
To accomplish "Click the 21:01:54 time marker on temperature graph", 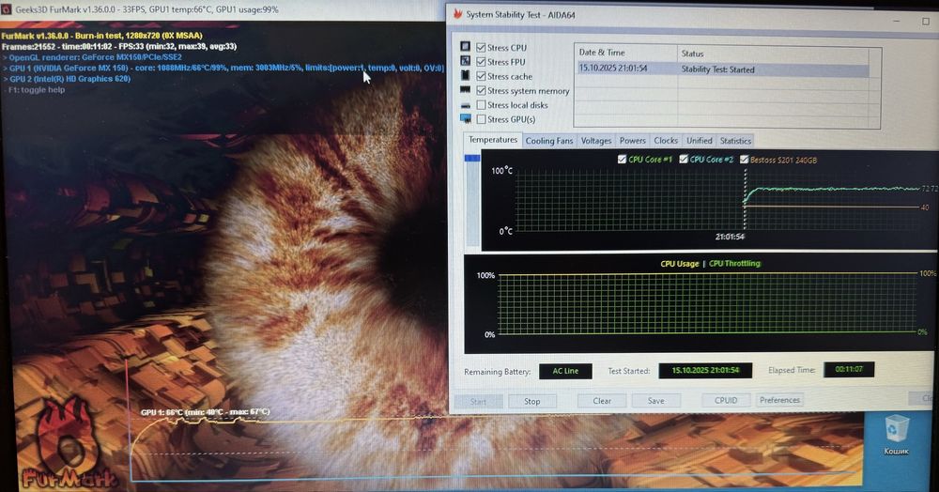I will [x=730, y=237].
